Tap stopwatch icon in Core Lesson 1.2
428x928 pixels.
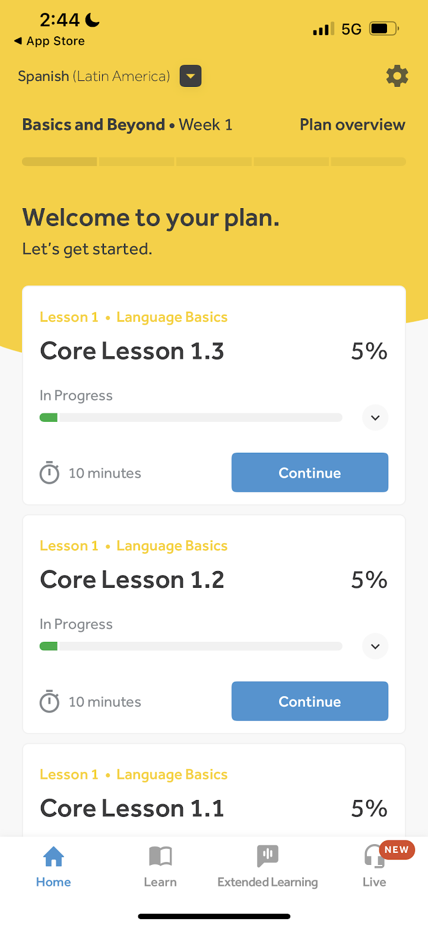pos(49,702)
